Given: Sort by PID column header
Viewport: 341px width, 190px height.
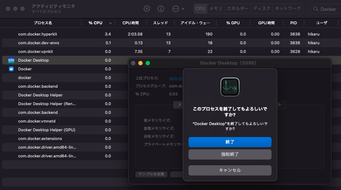Looking at the screenshot, I should (293, 23).
